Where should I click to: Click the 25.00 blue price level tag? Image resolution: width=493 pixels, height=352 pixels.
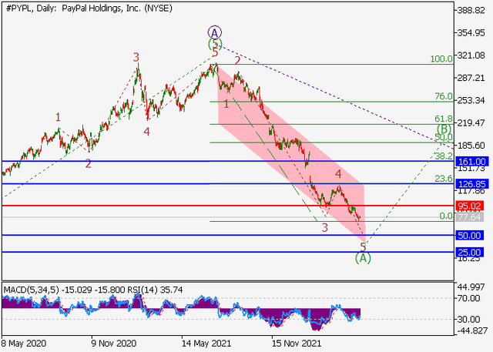pos(470,252)
